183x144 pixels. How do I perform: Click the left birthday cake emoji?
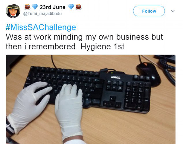[x=27, y=7]
